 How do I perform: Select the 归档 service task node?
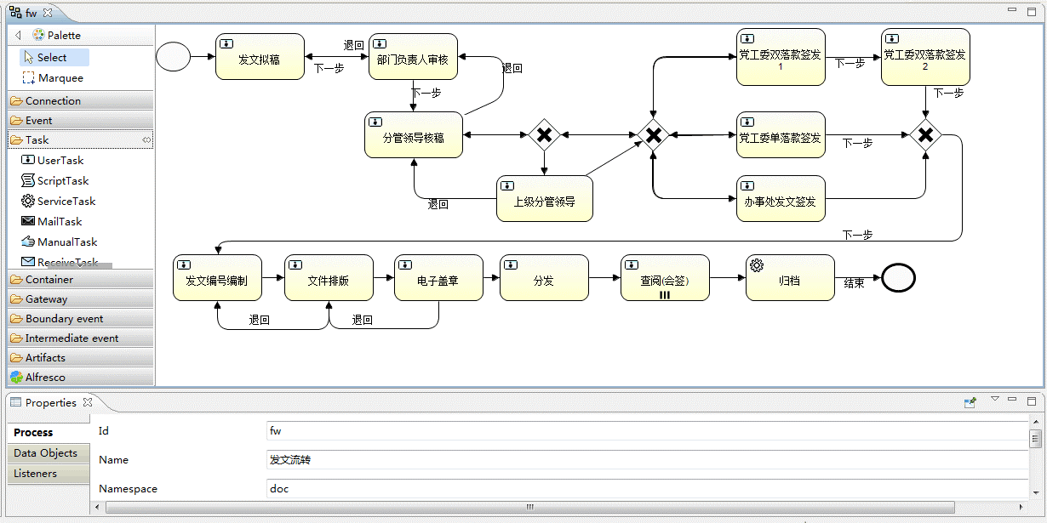click(789, 278)
